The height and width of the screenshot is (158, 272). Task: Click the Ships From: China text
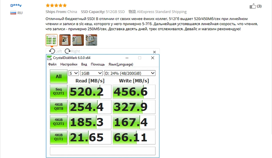[61, 12]
